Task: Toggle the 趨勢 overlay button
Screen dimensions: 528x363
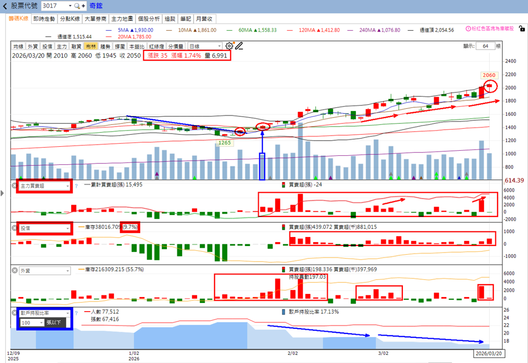Action: pos(105,46)
